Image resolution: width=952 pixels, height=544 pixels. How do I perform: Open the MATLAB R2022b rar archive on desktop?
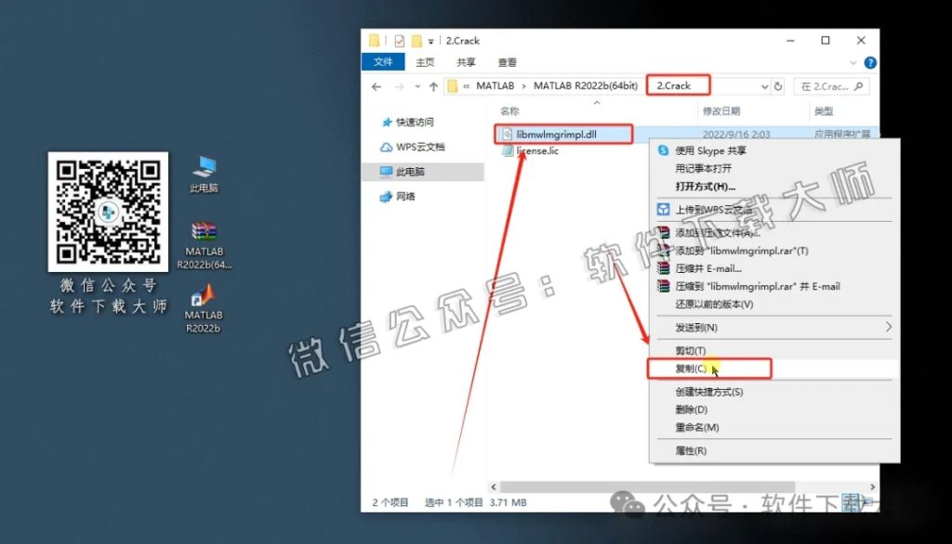coord(204,230)
